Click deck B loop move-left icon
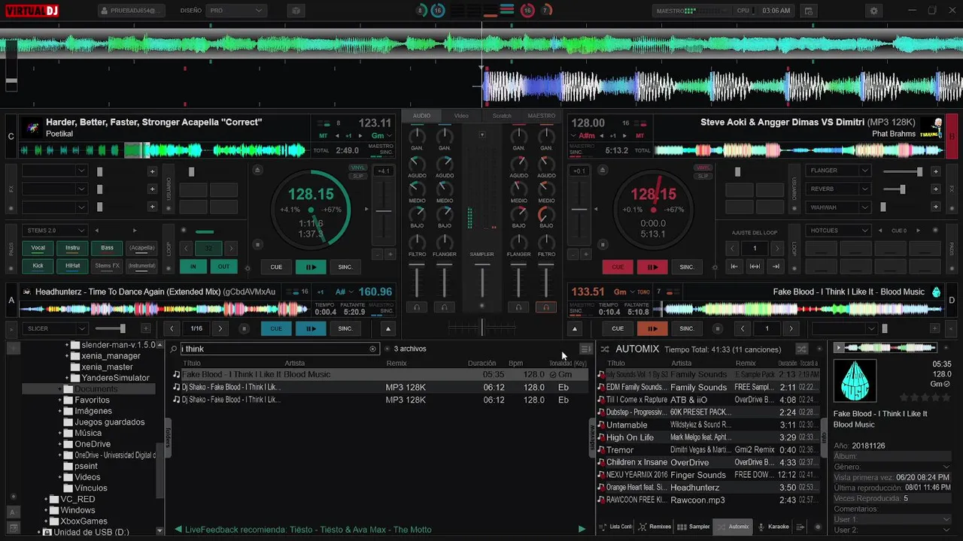963x541 pixels. pos(734,266)
